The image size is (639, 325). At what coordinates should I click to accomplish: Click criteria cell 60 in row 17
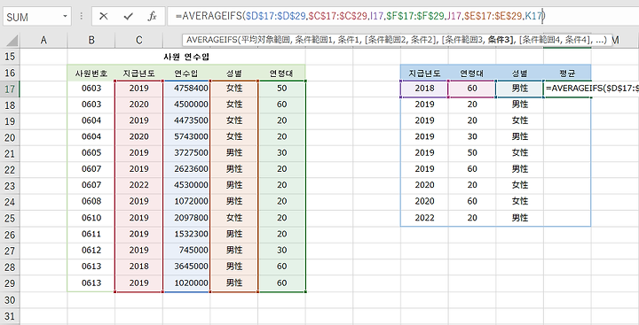click(x=472, y=89)
